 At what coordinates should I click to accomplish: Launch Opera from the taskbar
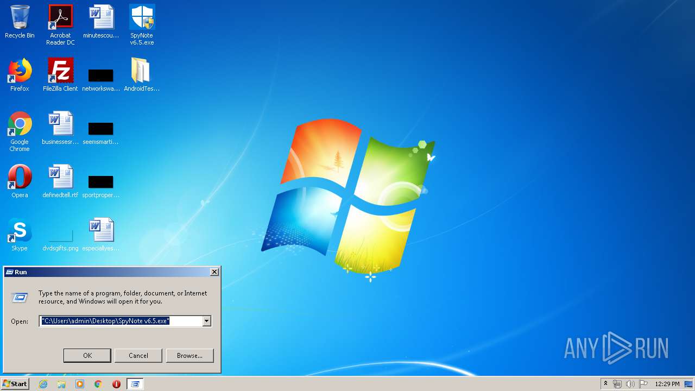pos(116,384)
